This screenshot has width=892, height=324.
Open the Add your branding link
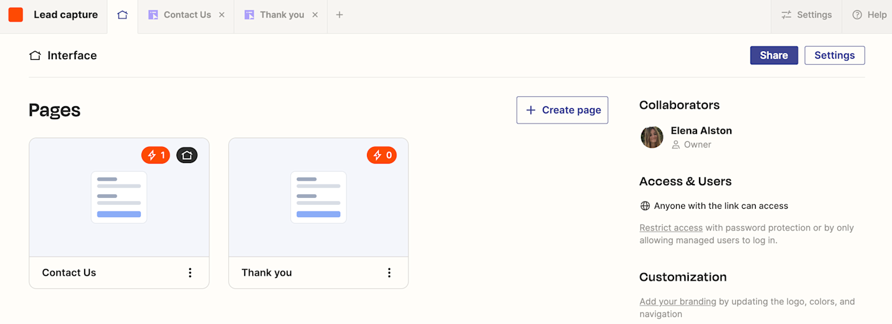click(678, 302)
